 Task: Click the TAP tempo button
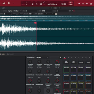coord(70,2)
